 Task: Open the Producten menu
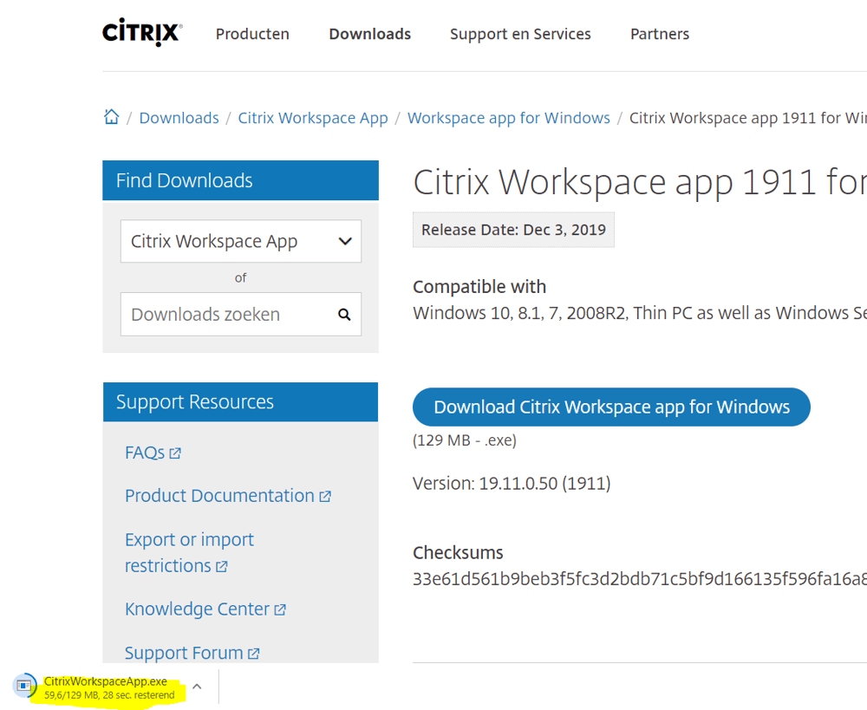tap(252, 34)
